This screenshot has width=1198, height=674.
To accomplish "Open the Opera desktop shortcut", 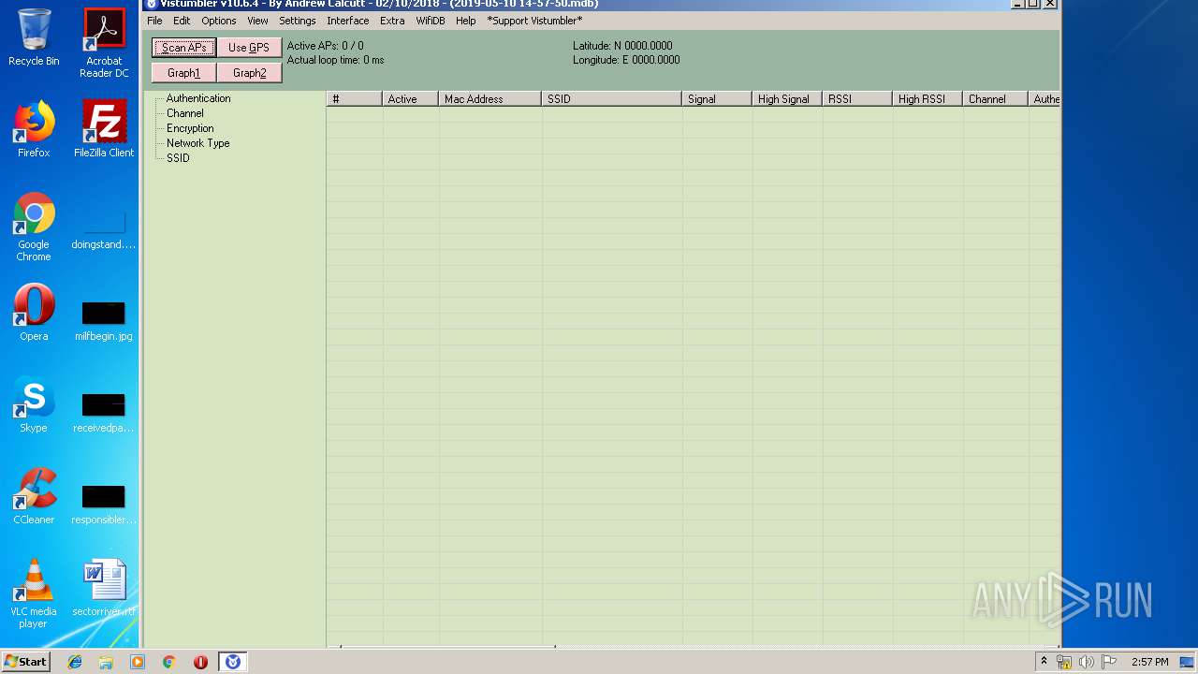I will click(x=34, y=313).
